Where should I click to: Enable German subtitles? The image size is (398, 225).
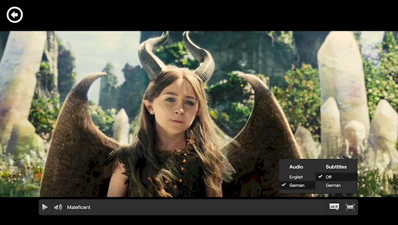coord(333,185)
